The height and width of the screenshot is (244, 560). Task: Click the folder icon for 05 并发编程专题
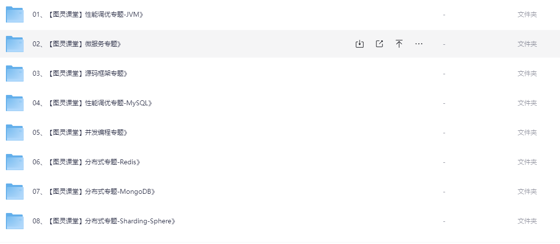click(15, 132)
